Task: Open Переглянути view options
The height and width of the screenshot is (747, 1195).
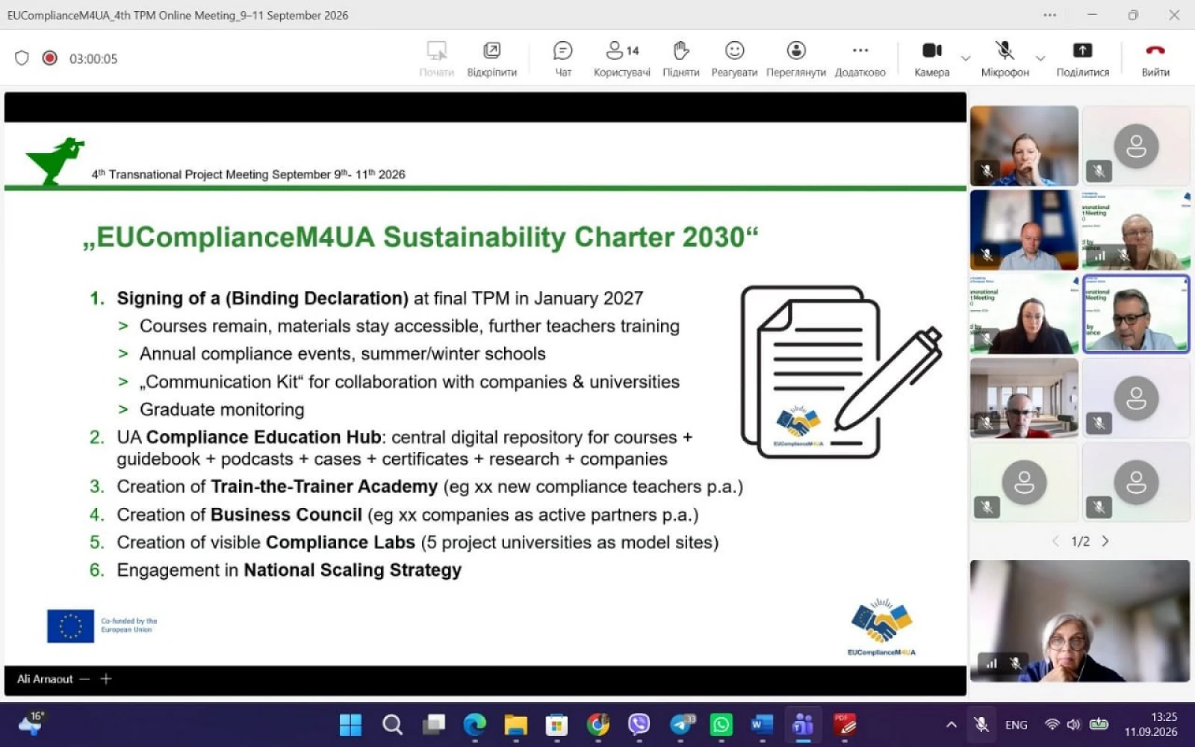Action: tap(795, 58)
